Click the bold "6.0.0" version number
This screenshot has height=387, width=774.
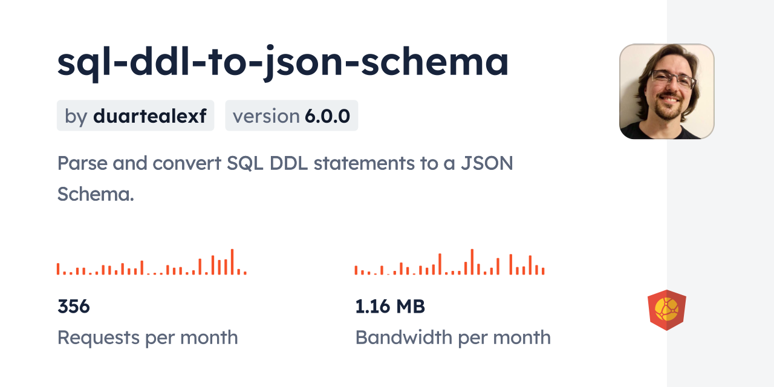click(327, 116)
